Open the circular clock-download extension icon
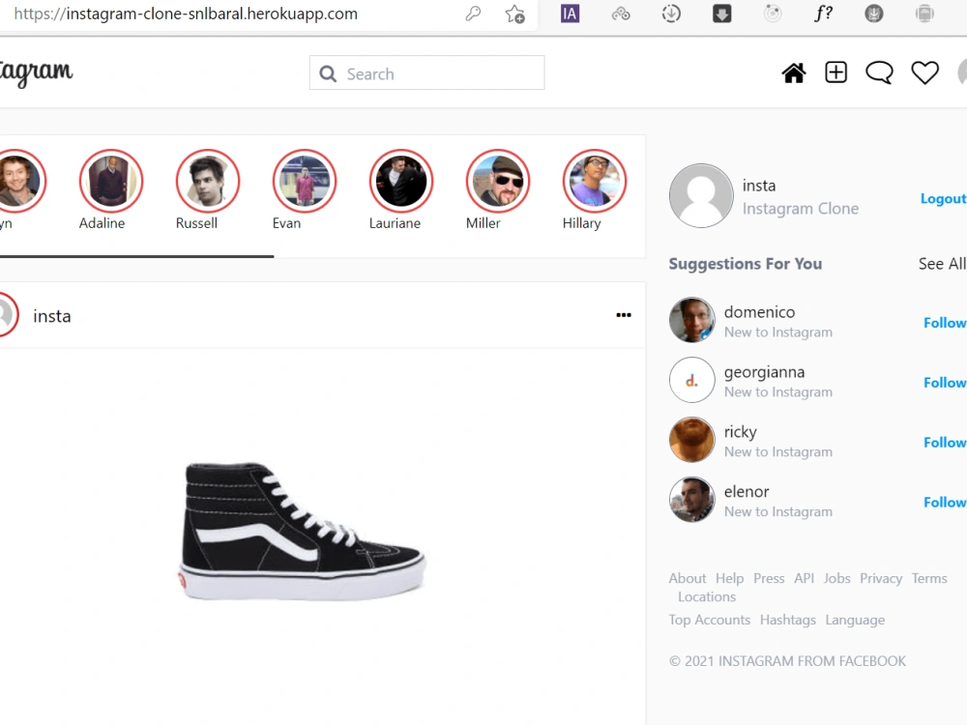Viewport: 967px width, 725px height. point(671,14)
